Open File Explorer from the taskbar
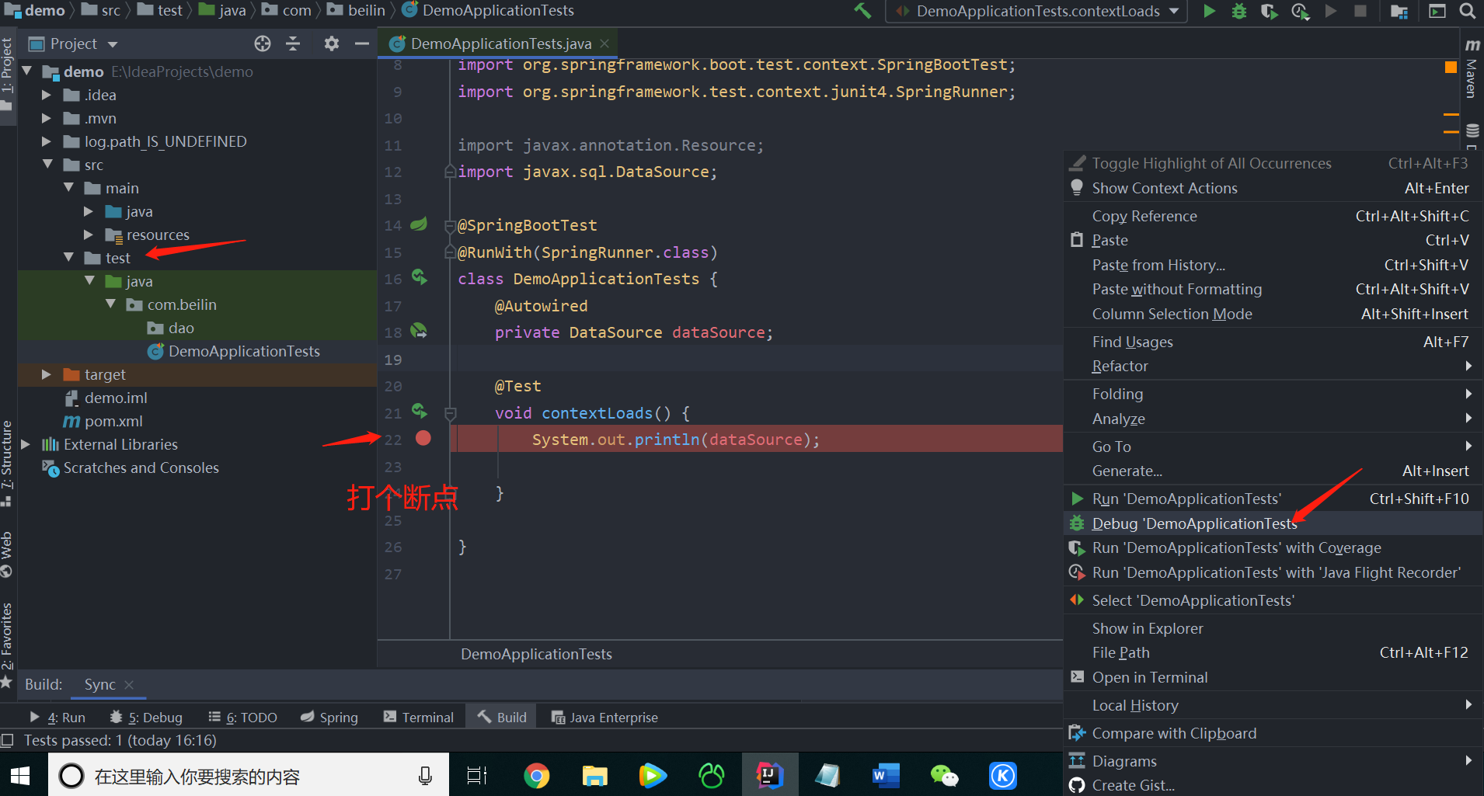Screen dimensions: 1484x796 coord(594,775)
